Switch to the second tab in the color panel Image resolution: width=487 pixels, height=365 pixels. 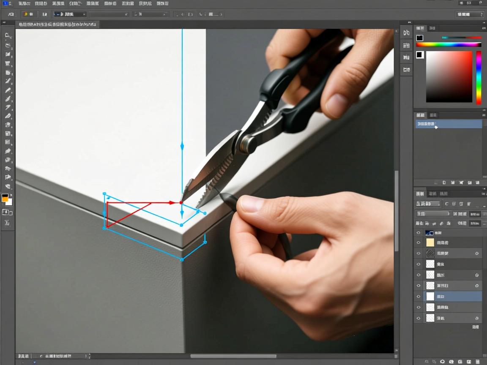point(432,28)
